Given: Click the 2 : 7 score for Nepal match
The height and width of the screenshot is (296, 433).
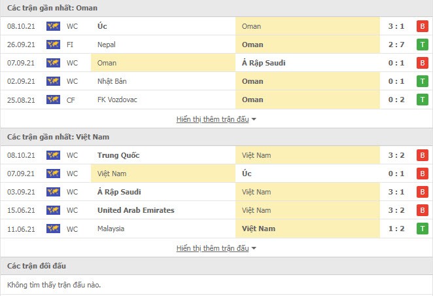Looking at the screenshot, I should 396,45.
